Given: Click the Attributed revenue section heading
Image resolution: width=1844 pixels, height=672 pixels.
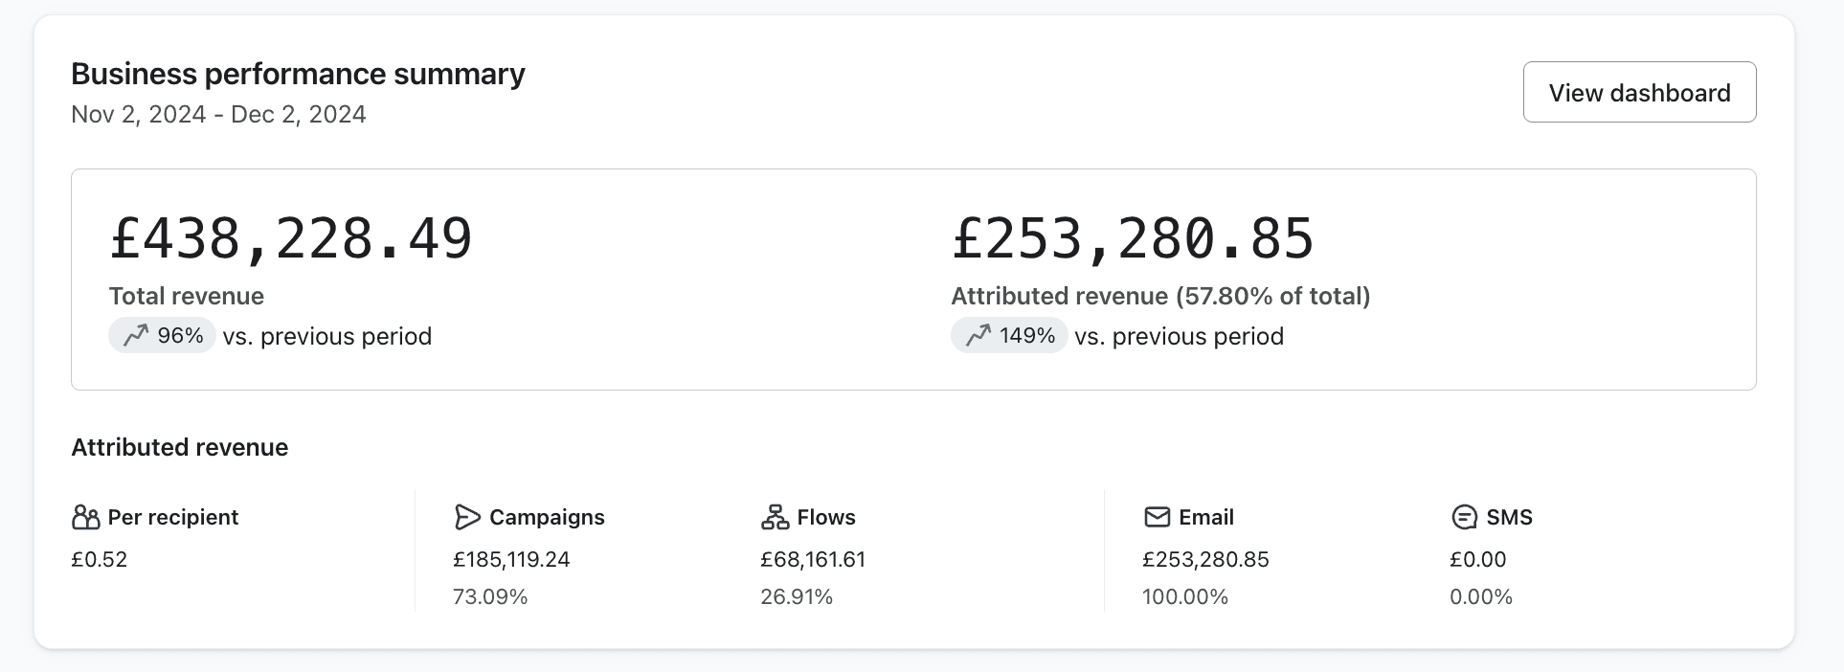Looking at the screenshot, I should pyautogui.click(x=180, y=447).
